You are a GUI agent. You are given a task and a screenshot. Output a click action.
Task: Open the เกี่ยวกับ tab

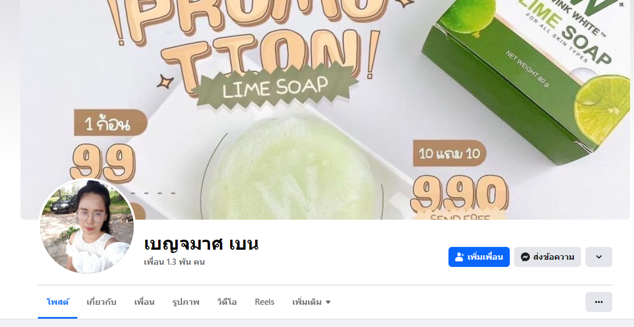point(101,302)
